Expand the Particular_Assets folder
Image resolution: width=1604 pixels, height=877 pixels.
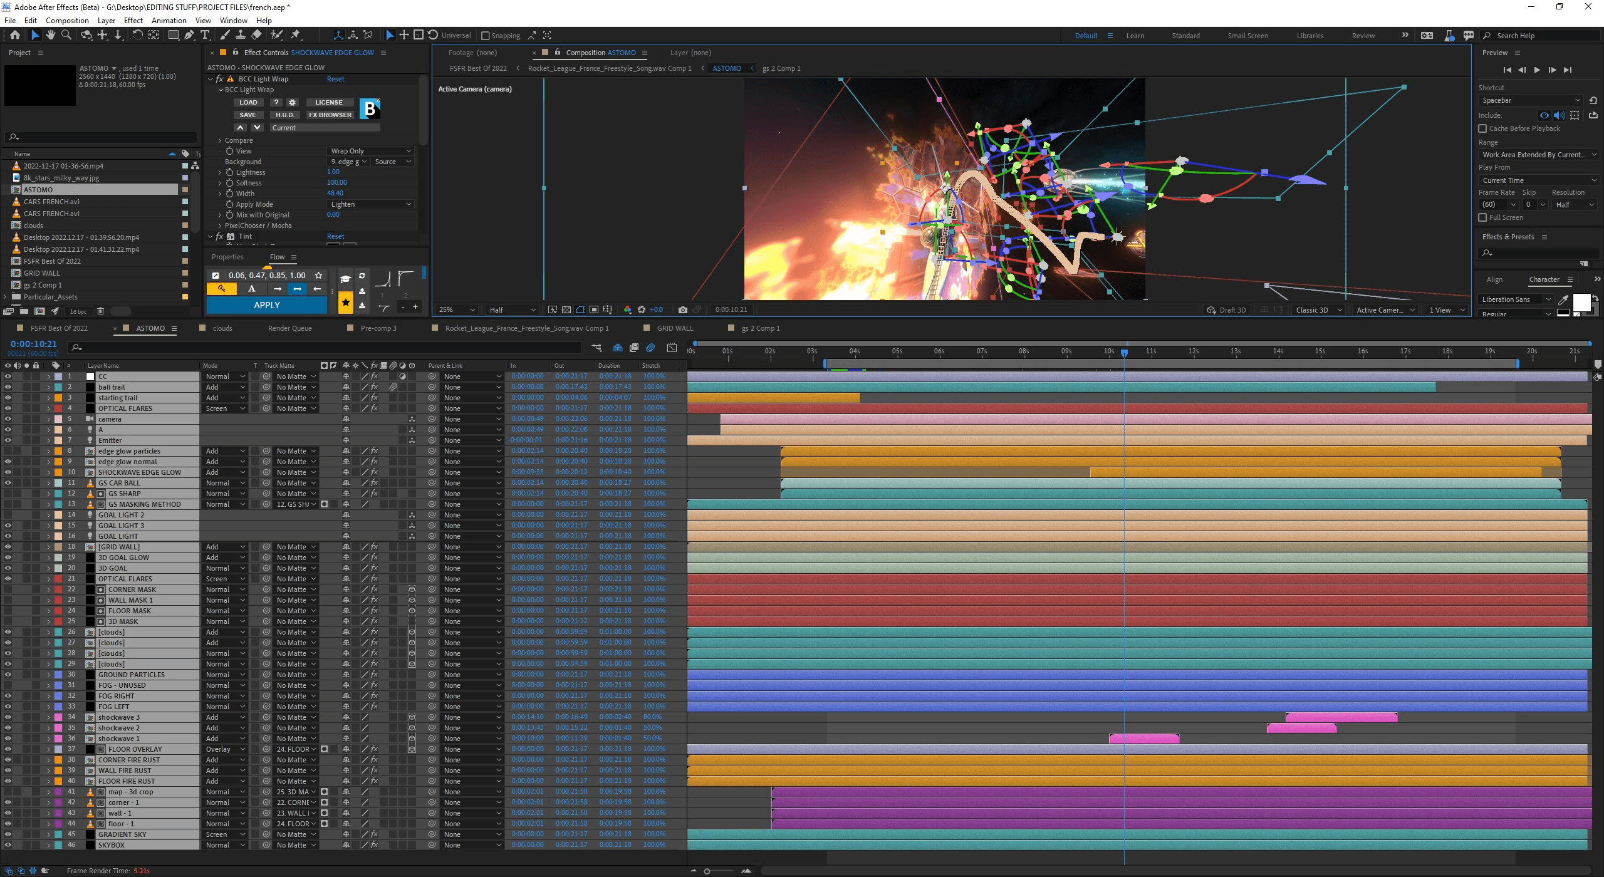6,297
